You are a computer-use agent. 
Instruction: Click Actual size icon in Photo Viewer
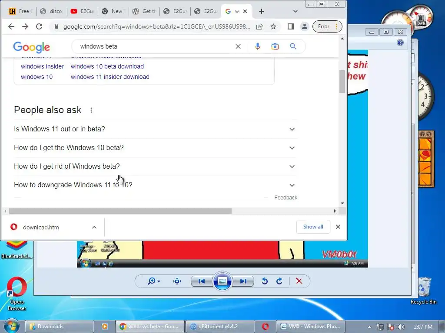pyautogui.click(x=177, y=281)
